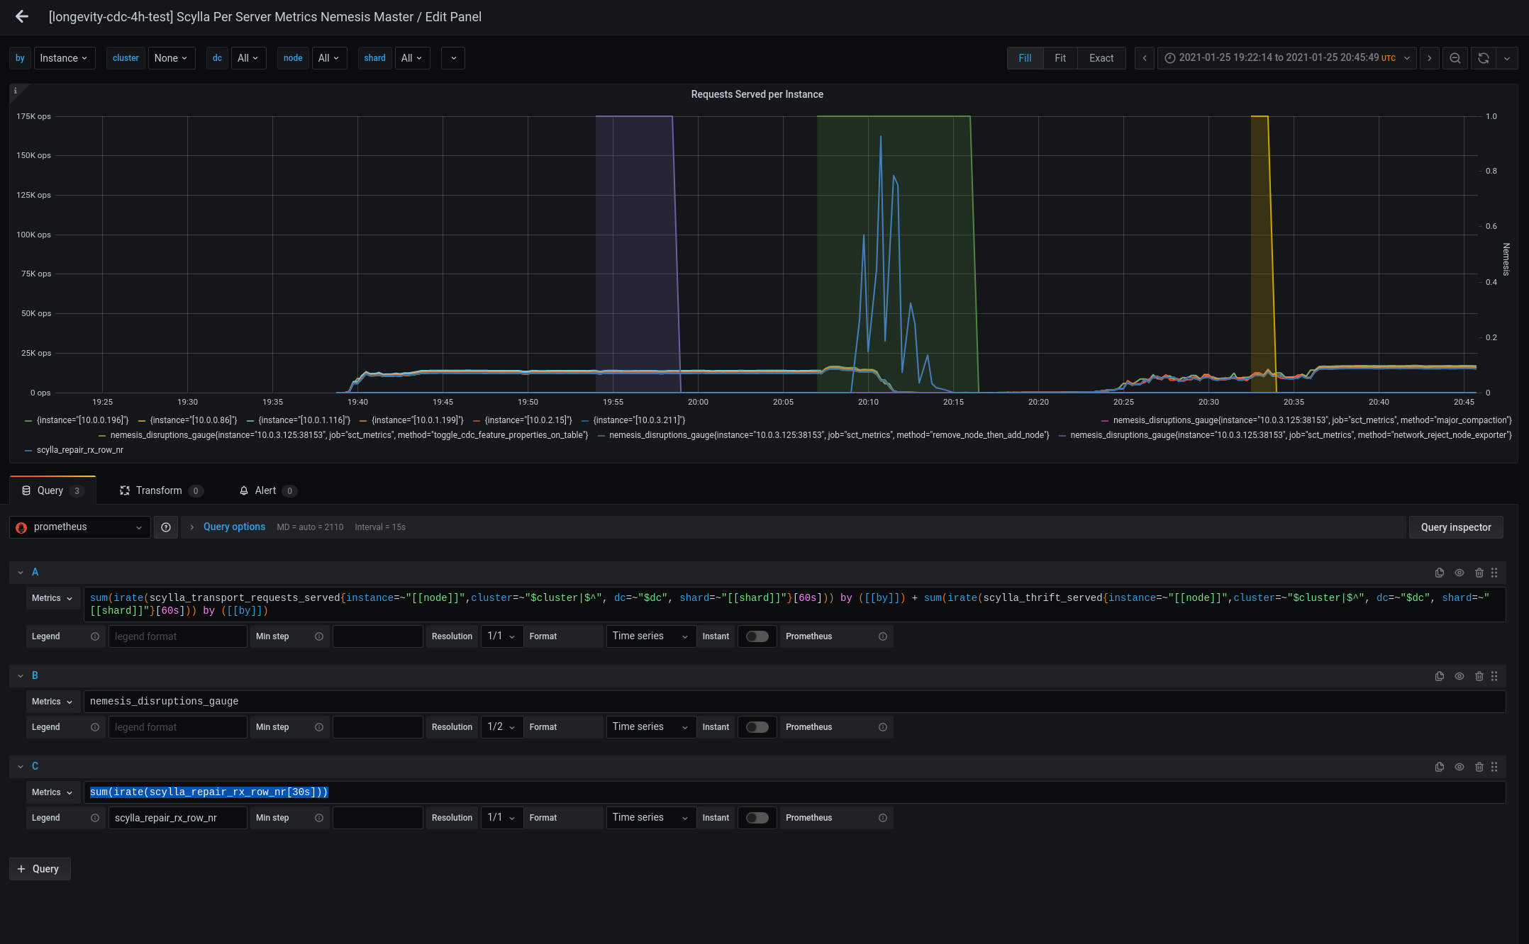Expand Query options section
1529x944 pixels.
234,527
